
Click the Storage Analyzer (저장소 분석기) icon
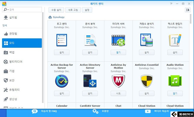(147, 40)
